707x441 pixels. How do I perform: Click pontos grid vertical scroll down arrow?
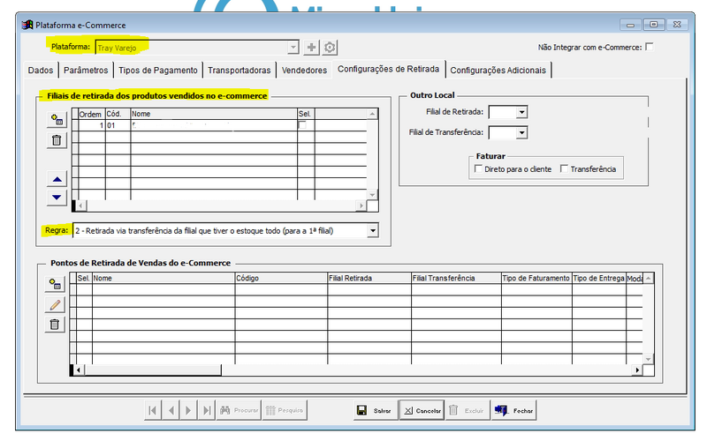pyautogui.click(x=648, y=359)
